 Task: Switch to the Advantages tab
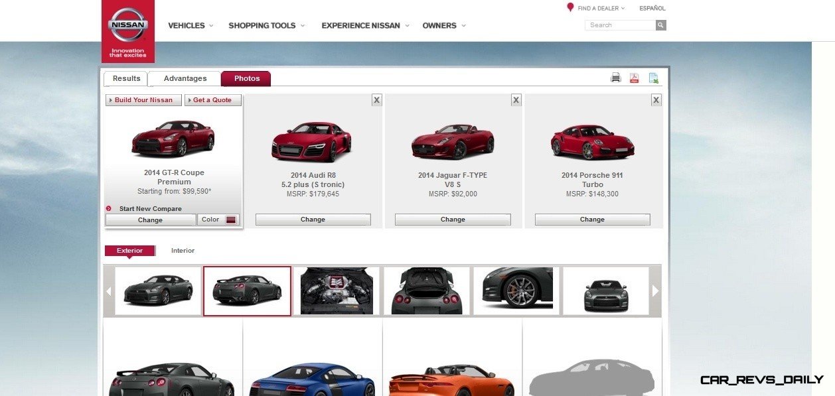[185, 78]
